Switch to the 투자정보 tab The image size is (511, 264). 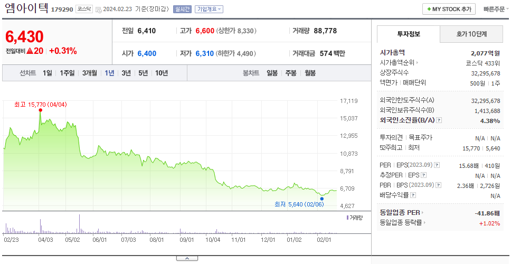coord(409,34)
